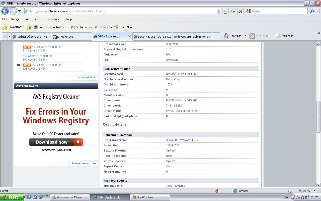Open the Windows Live Messenger taskbar button
The height and width of the screenshot is (201, 321).
coord(70,197)
